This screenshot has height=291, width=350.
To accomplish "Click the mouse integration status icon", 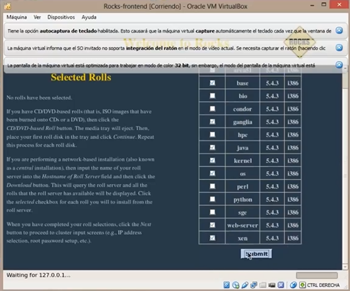I will pyautogui.click(x=293, y=285).
